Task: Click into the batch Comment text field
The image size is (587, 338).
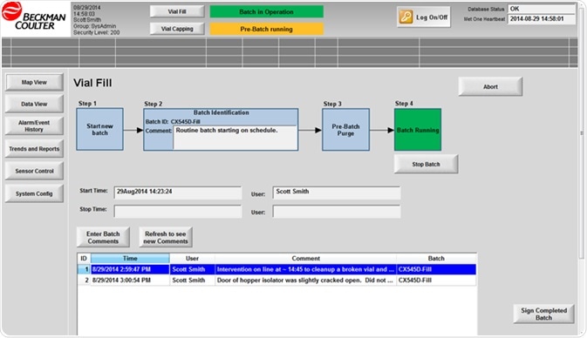Action: 235,138
